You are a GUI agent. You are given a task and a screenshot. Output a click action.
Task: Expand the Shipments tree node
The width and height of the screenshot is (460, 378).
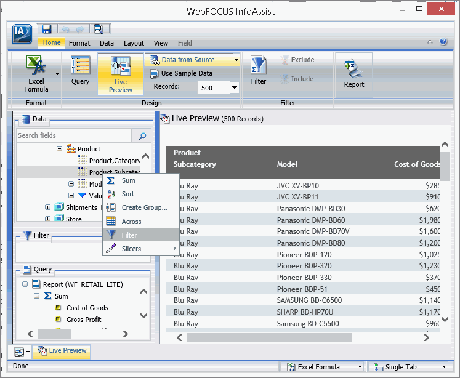47,207
